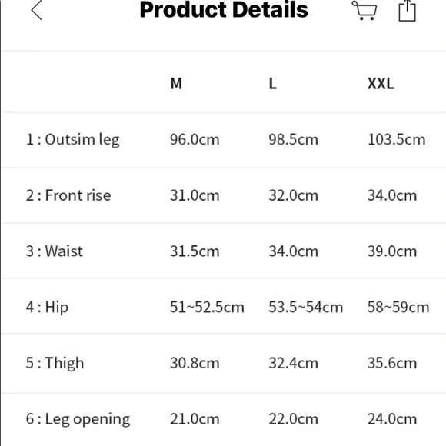446x446 pixels.
Task: Open the shopping cart icon
Action: (x=364, y=11)
